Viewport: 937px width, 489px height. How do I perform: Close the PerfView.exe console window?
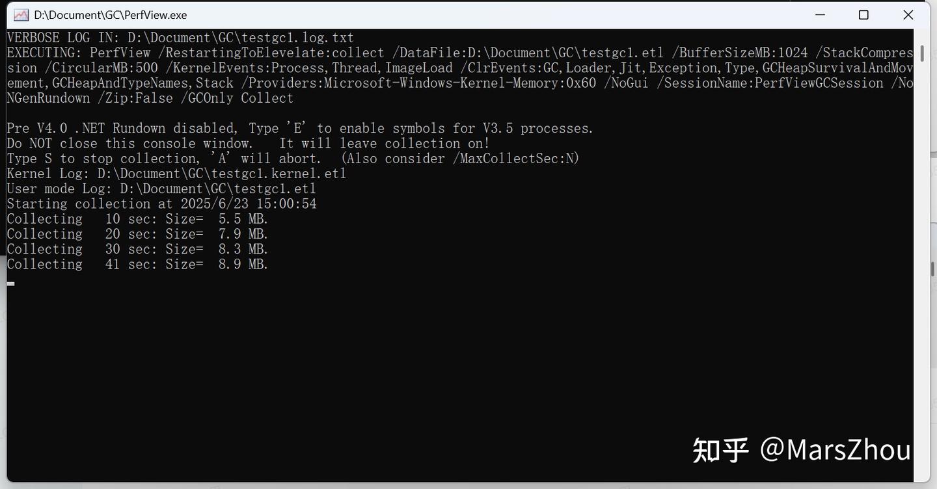click(908, 15)
